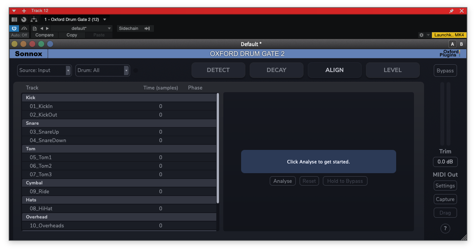Select the red preset circle

tap(33, 44)
